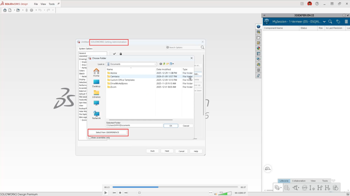The height and width of the screenshot is (196, 350).
Task: Collapse the 3DEXPERIENCE panel with double arrow
Action: tap(264, 15)
